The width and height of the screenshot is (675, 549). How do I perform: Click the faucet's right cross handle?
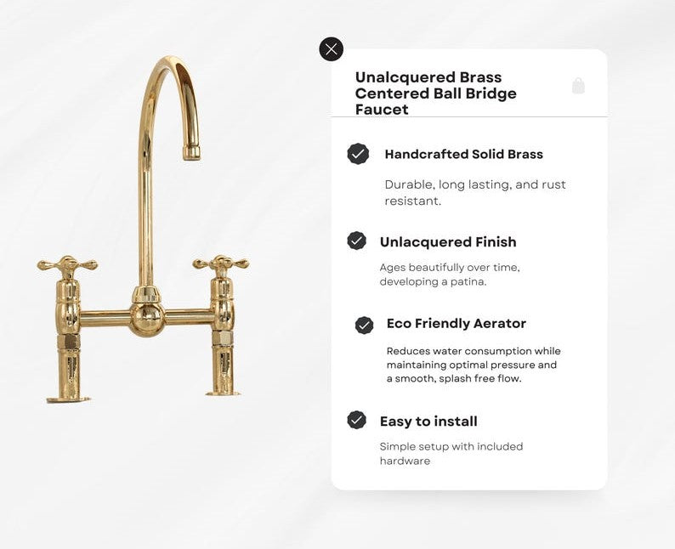tap(220, 263)
